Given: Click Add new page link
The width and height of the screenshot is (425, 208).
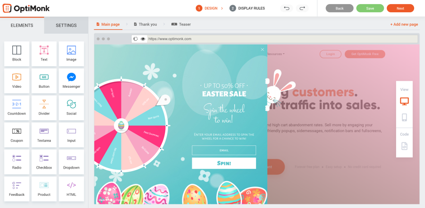Looking at the screenshot, I should pos(404,24).
